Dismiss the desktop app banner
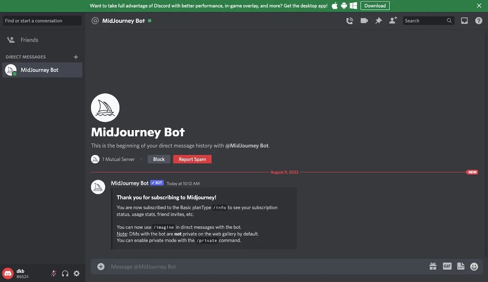Screen dimensions: 488x282 tap(479, 5)
